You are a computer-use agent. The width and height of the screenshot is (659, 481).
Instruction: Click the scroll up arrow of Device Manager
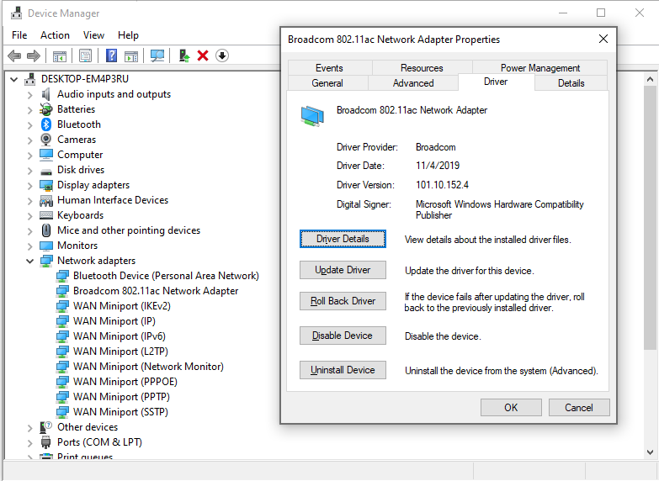(x=651, y=79)
